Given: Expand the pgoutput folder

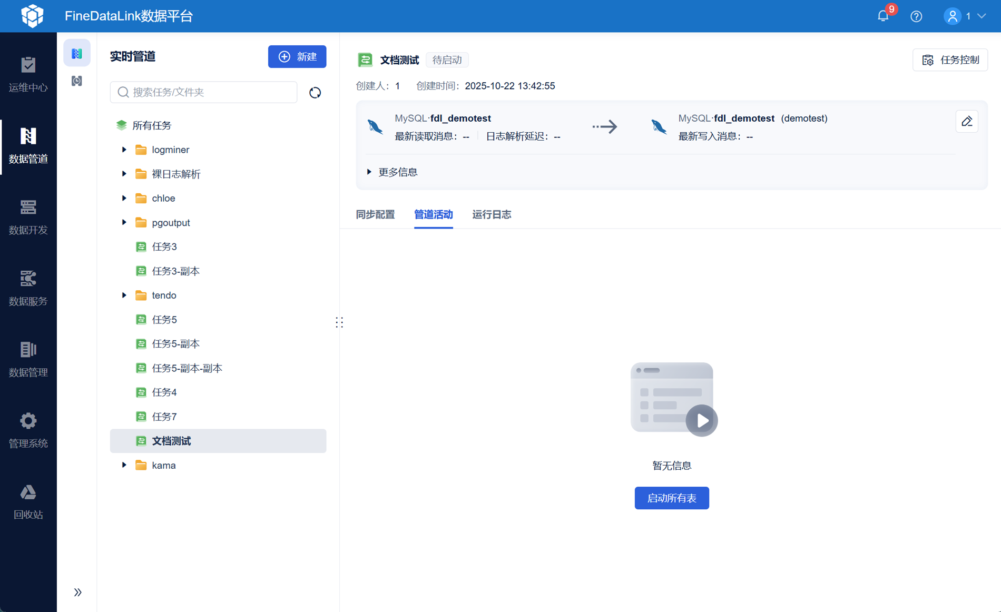Looking at the screenshot, I should coord(124,222).
